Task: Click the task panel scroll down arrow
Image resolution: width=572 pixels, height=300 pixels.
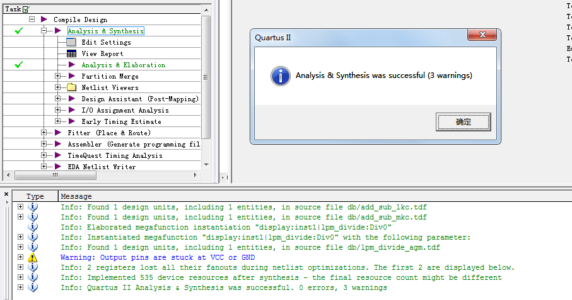Action: tap(206, 165)
